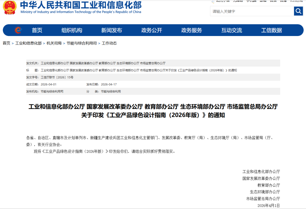The height and width of the screenshot is (209, 306).
Task: Click the 中华人民共和国工业和信息化部 site title
Action: pos(81,5)
